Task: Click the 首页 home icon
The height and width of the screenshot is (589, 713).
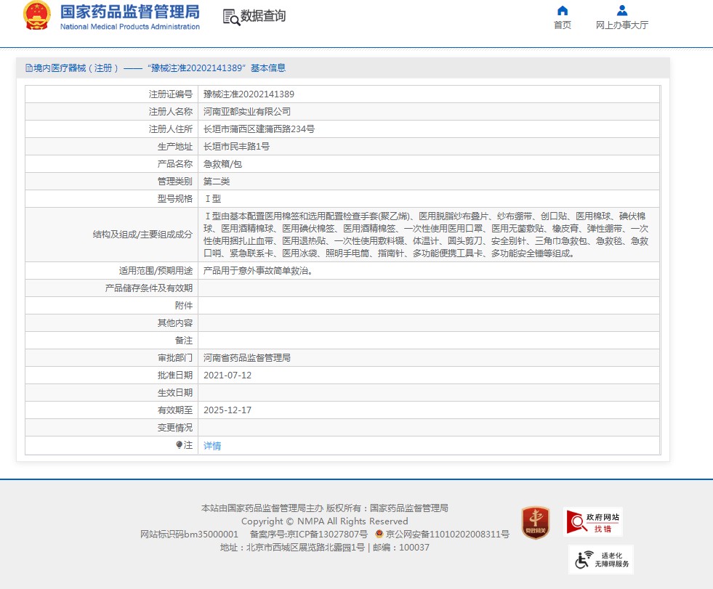Action: pyautogui.click(x=563, y=10)
